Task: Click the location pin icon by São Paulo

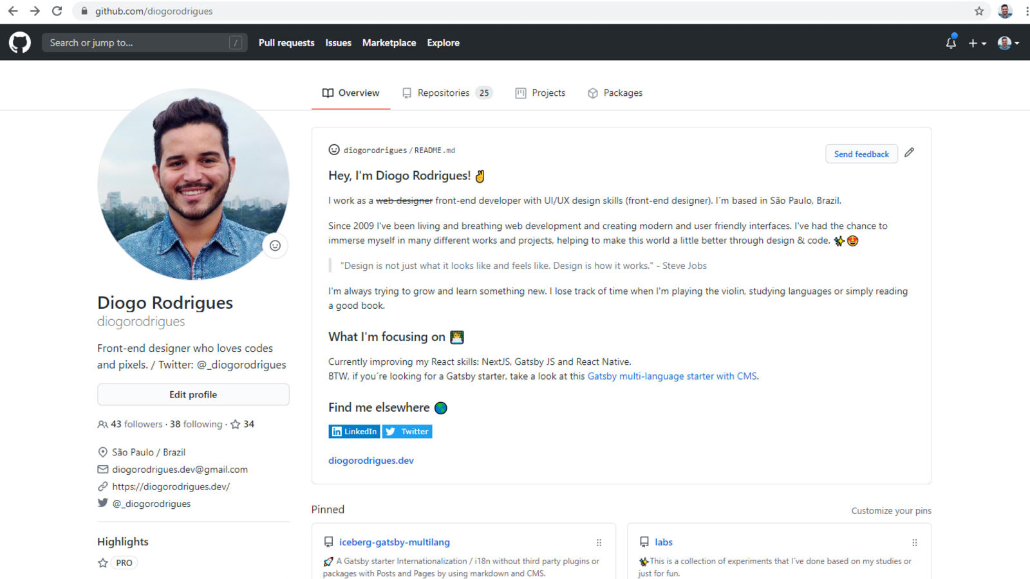Action: point(102,452)
